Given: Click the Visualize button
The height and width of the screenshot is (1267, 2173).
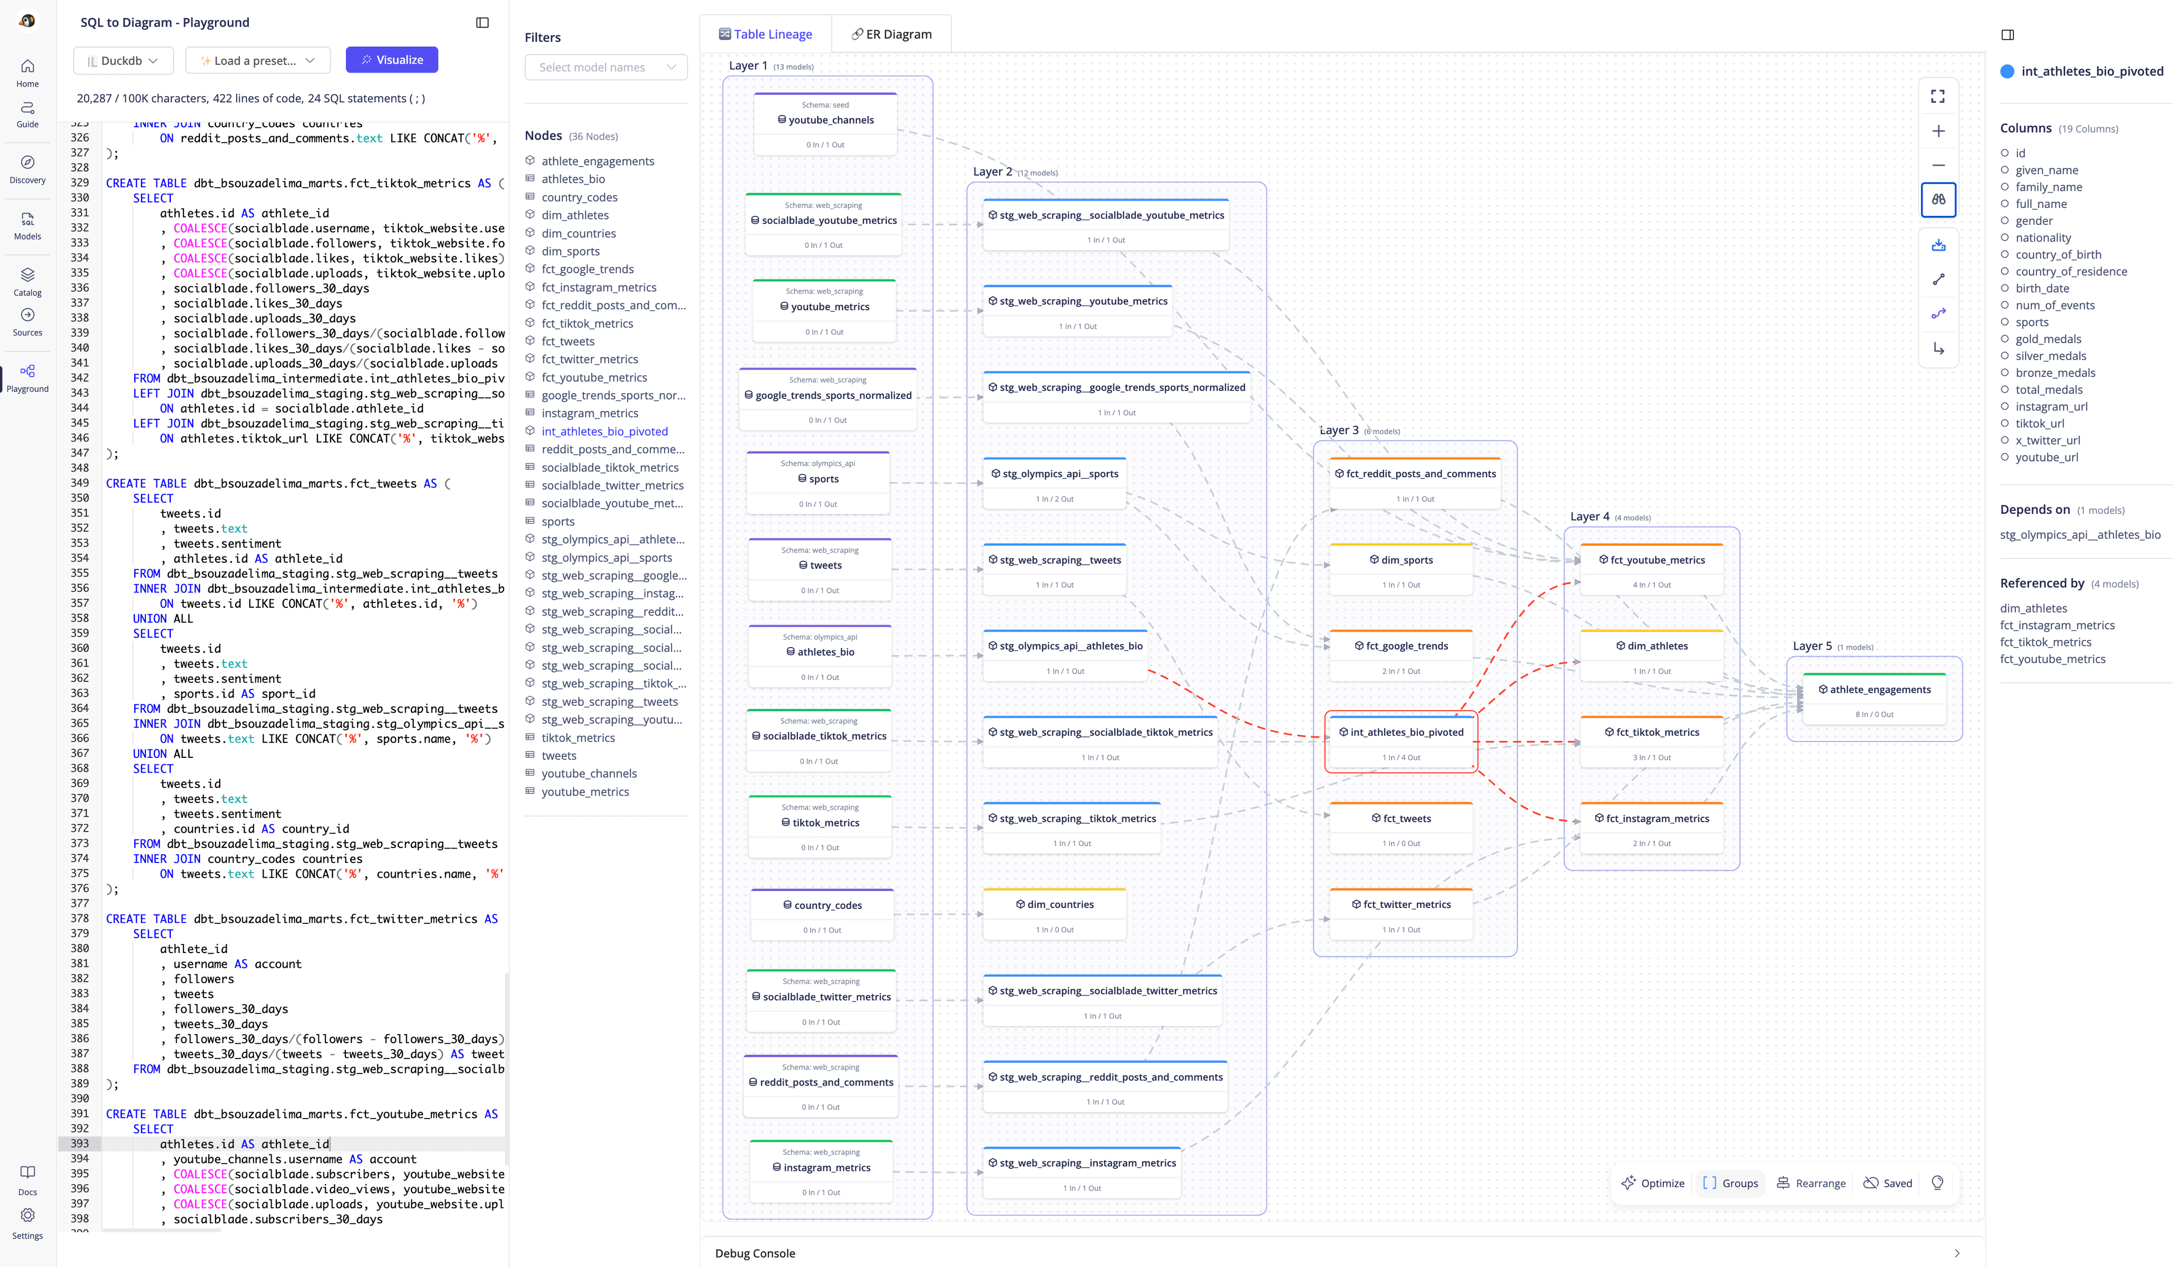Looking at the screenshot, I should click(x=392, y=59).
